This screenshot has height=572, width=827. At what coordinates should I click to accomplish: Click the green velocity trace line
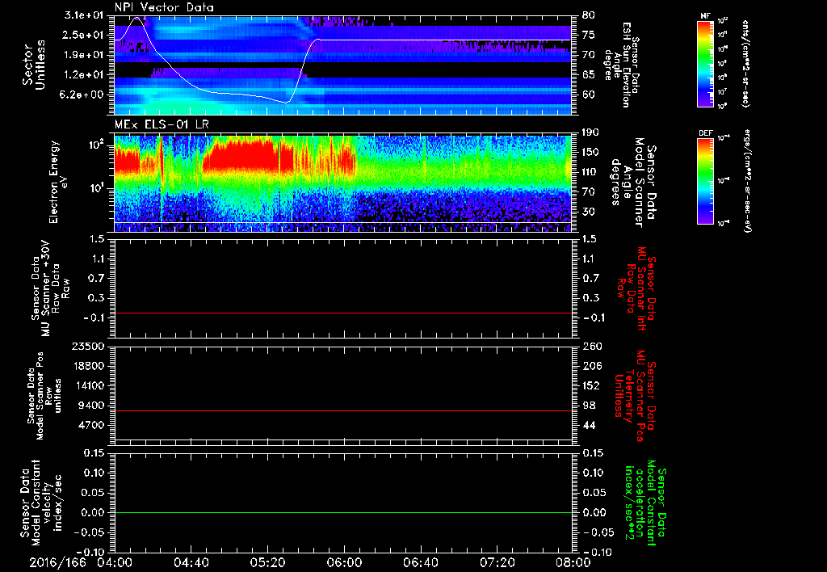[x=342, y=512]
